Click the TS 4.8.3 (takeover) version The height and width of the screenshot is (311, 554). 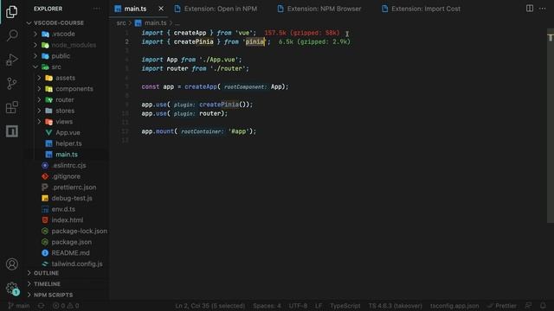coord(395,306)
